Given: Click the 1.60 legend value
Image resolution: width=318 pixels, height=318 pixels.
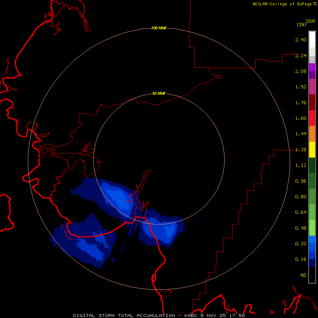Looking at the screenshot, I should click(301, 118).
